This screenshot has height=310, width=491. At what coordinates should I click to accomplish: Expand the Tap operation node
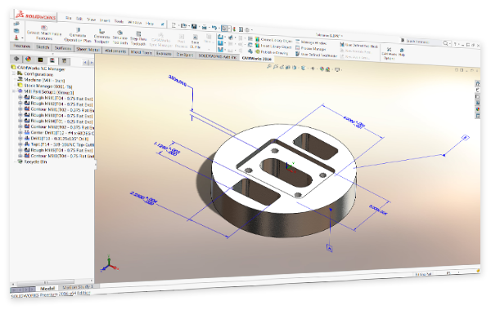coord(20,144)
